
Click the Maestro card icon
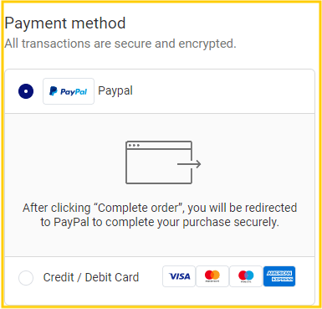(246, 276)
